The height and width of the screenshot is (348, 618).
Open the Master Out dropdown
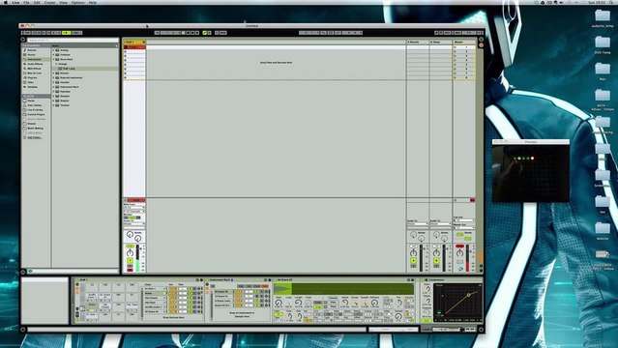point(464,227)
